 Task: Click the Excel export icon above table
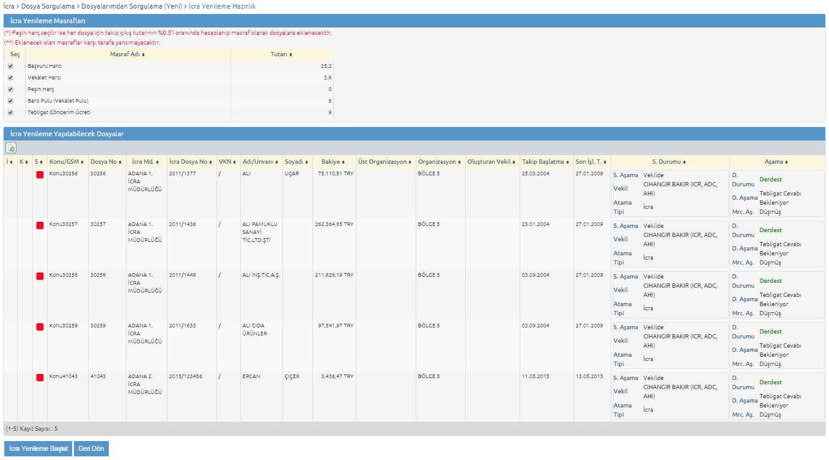[x=11, y=148]
